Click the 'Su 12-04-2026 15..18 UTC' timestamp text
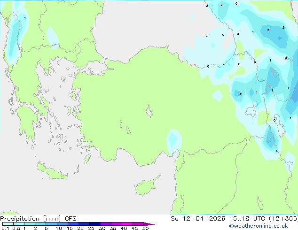 pyautogui.click(x=219, y=219)
